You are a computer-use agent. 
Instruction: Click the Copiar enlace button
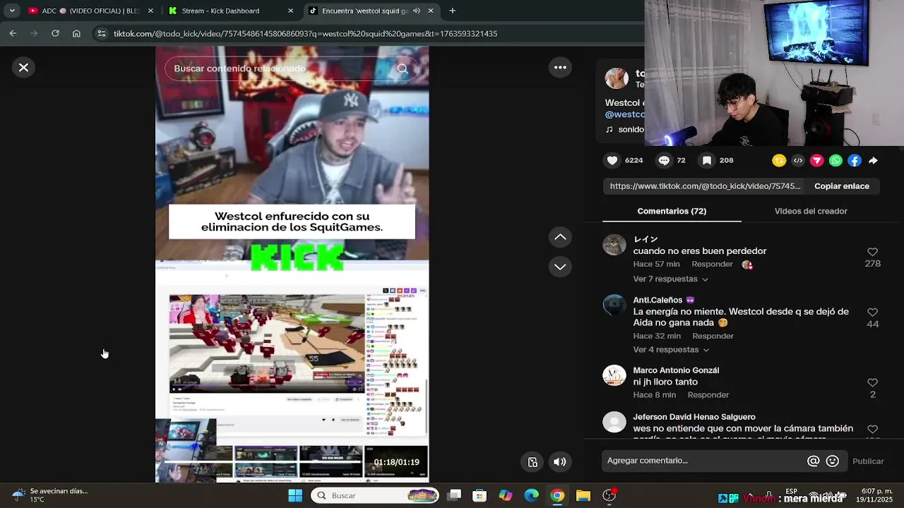(x=842, y=186)
